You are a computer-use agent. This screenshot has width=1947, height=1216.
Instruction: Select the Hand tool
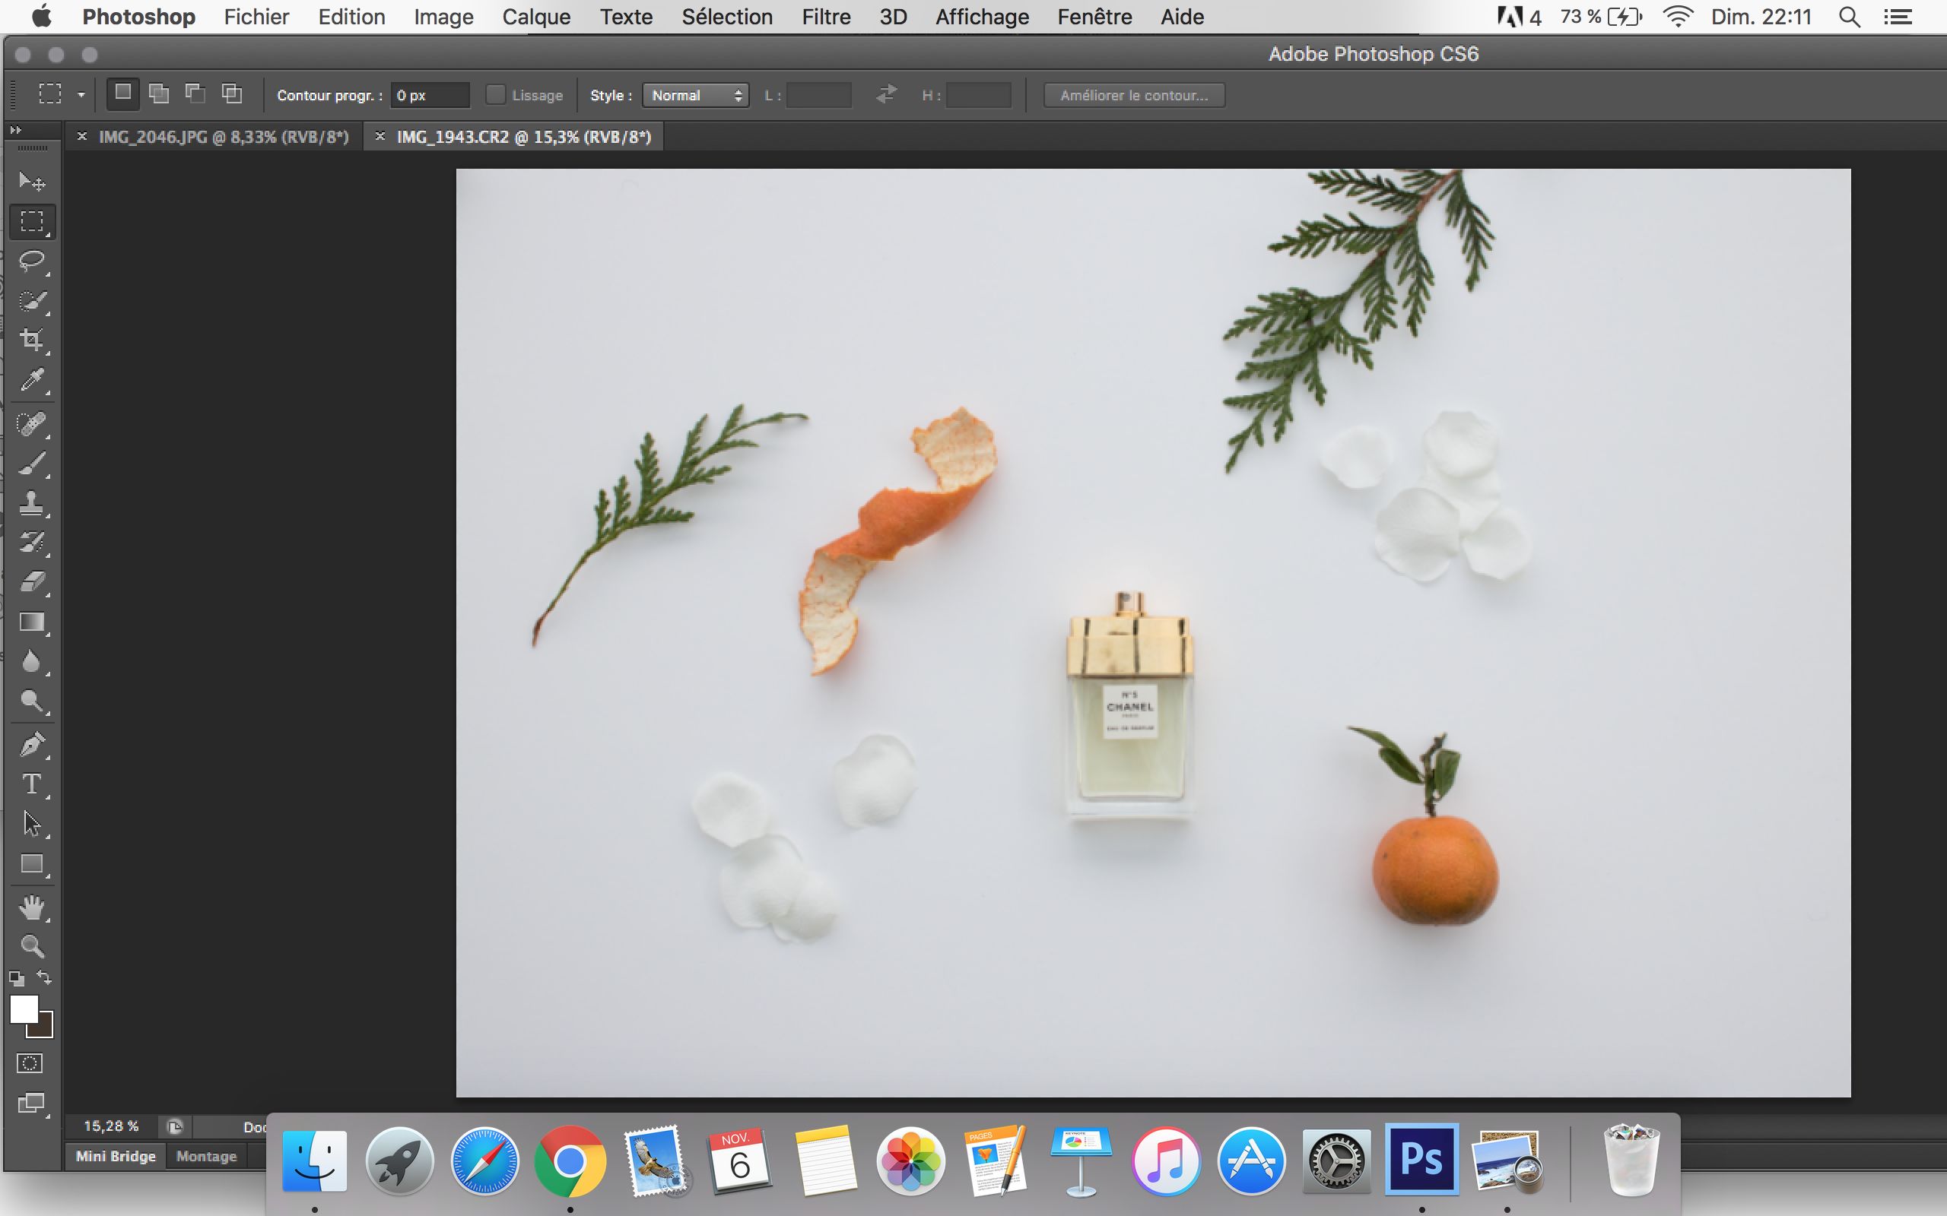click(x=32, y=907)
